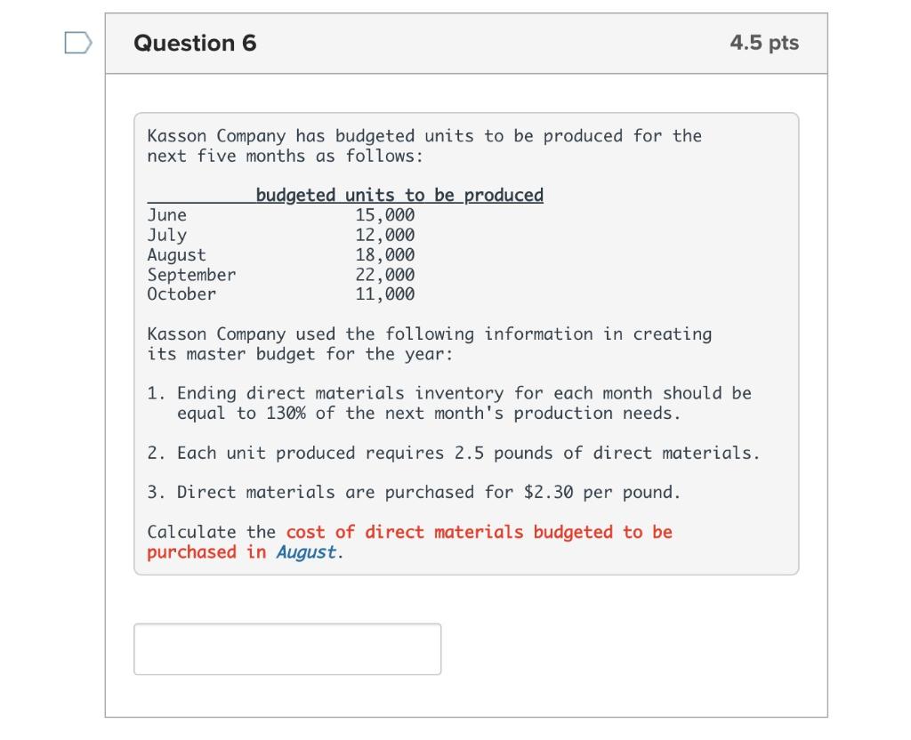The image size is (911, 740).
Task: Flag Question 6 using the bookmark pin icon
Action: pyautogui.click(x=77, y=43)
